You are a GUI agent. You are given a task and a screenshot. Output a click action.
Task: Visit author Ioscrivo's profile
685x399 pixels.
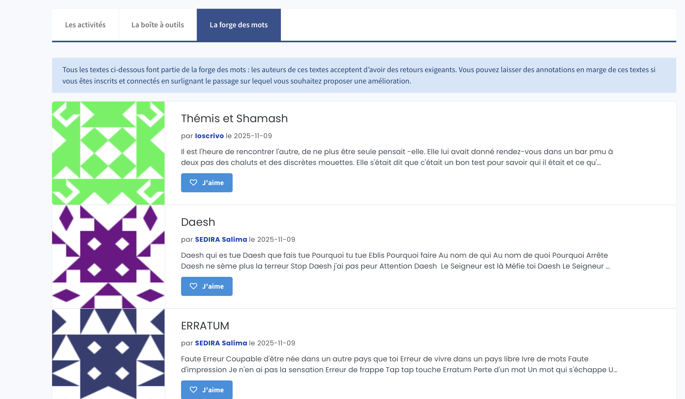tap(209, 136)
